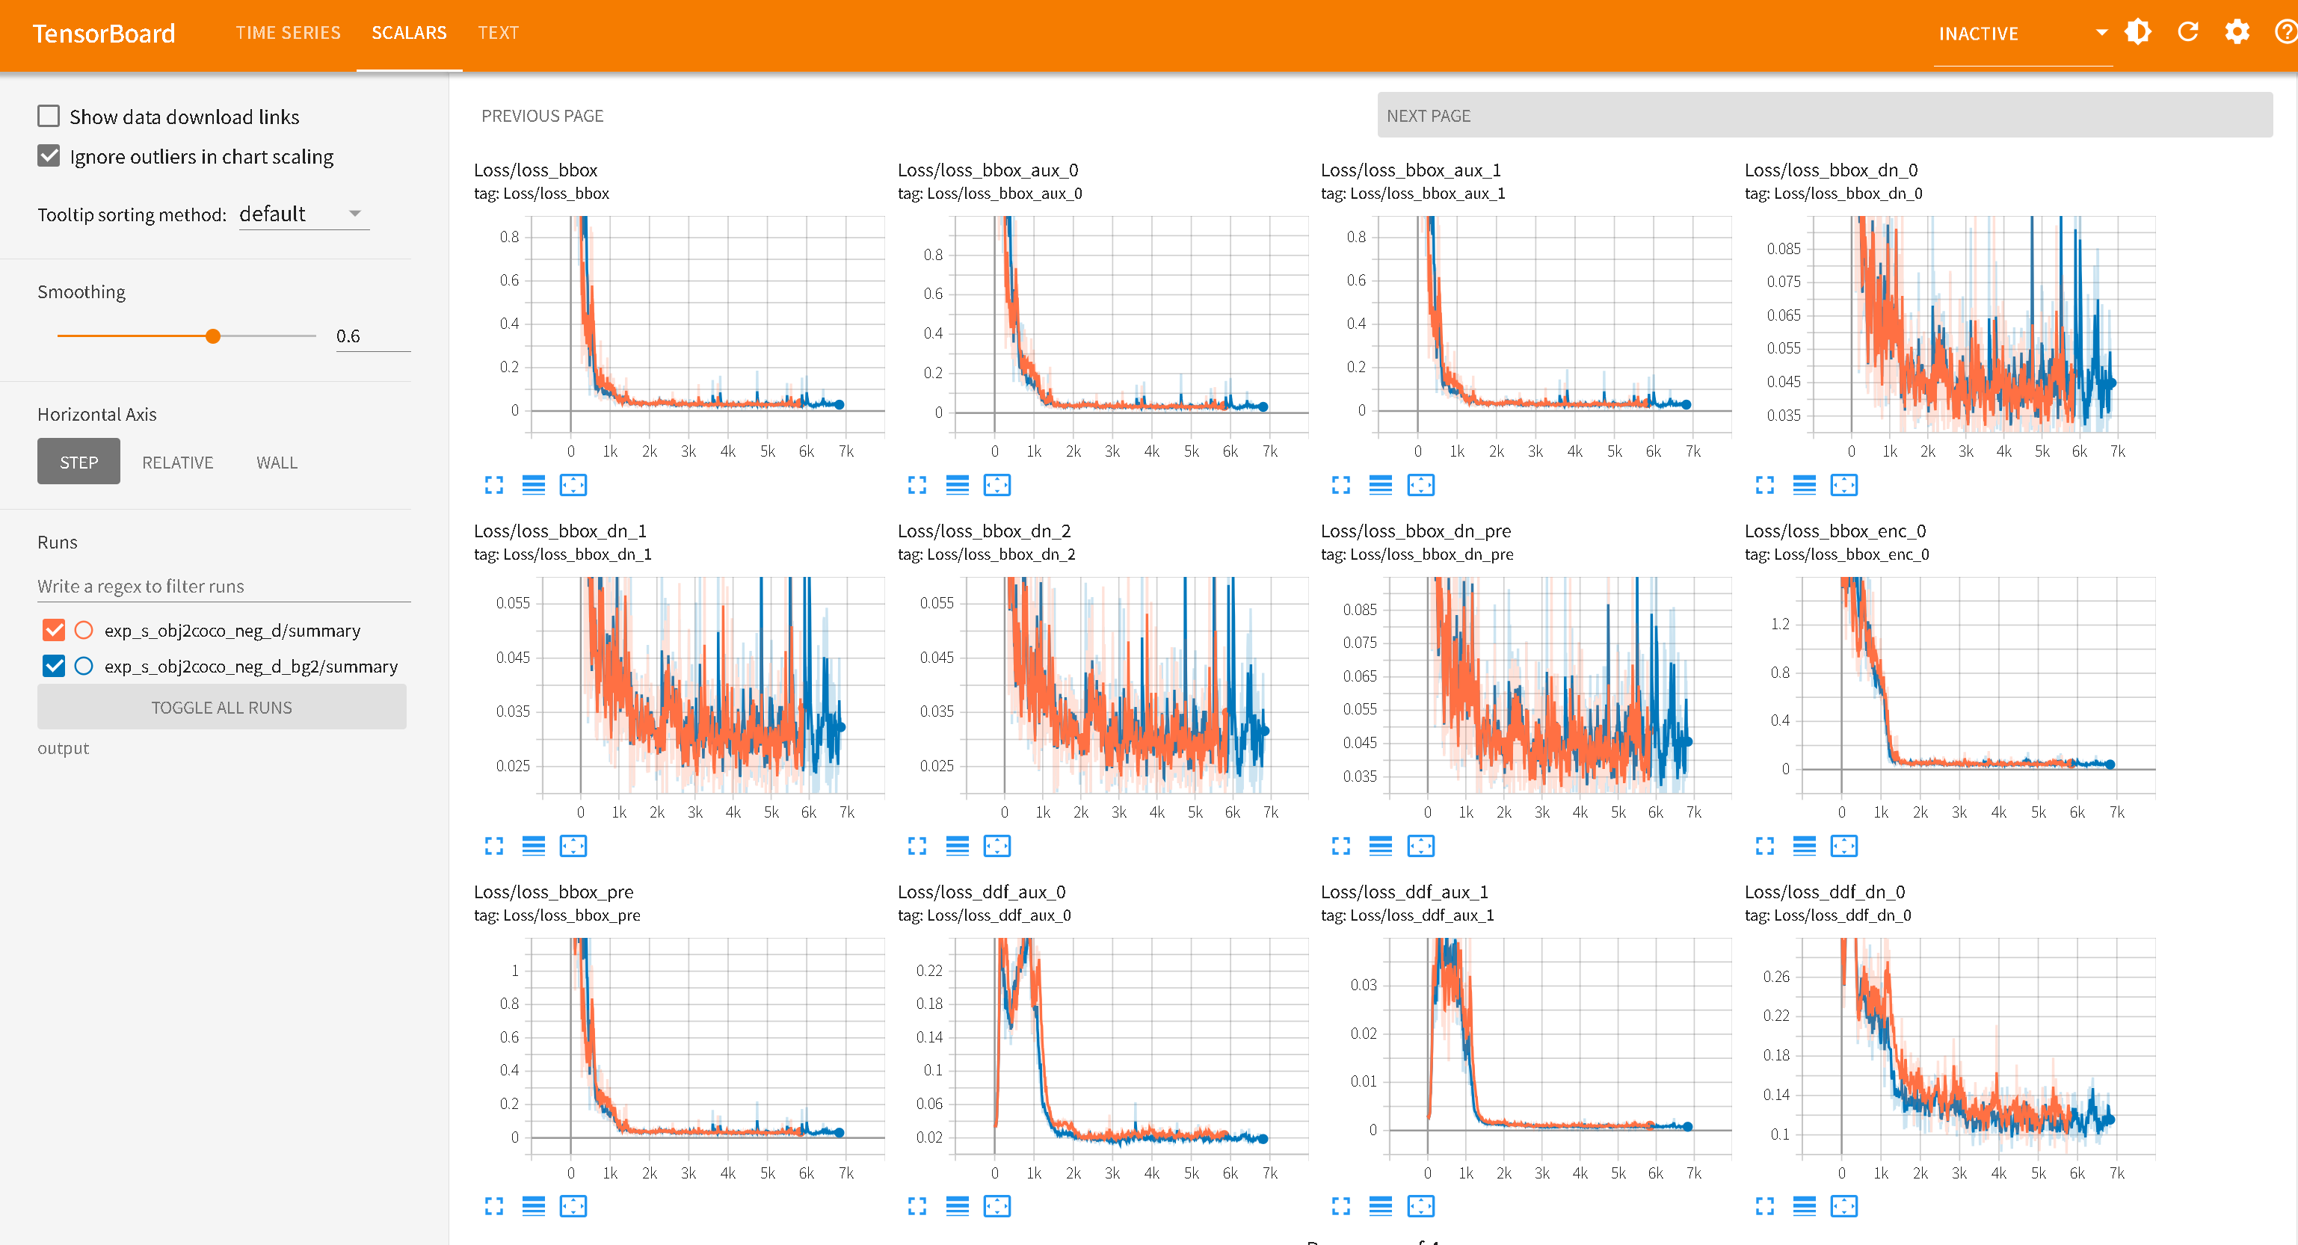Switch to the TIME SERIES tab
The height and width of the screenshot is (1245, 2298).
point(287,33)
